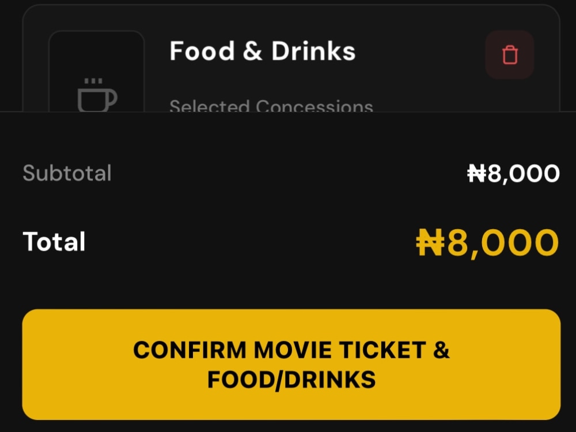Open the Food & Drinks cart card
576x432 pixels.
(291, 58)
